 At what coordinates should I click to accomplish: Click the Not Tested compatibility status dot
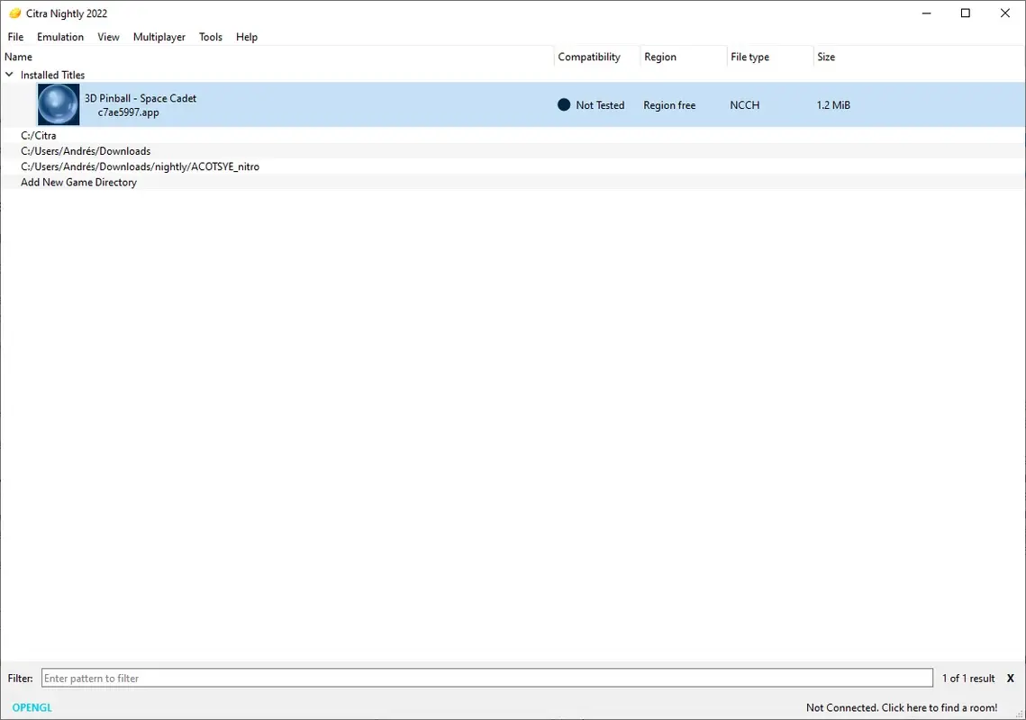(562, 104)
